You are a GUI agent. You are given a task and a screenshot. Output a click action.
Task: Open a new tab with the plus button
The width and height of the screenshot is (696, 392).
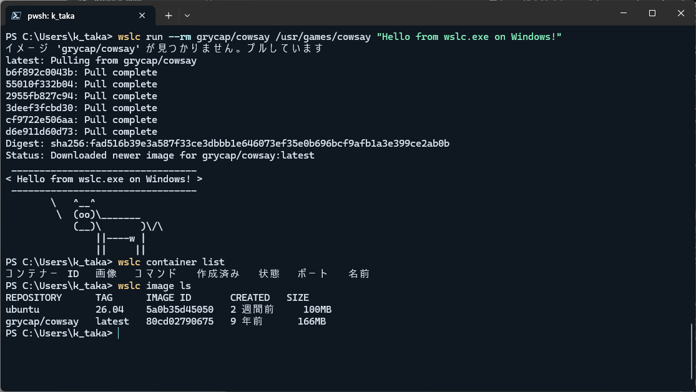point(169,16)
